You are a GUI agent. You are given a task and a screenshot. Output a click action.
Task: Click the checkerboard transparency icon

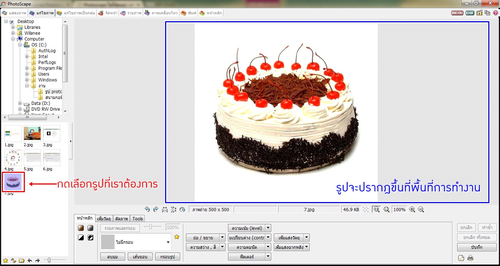coord(366,209)
